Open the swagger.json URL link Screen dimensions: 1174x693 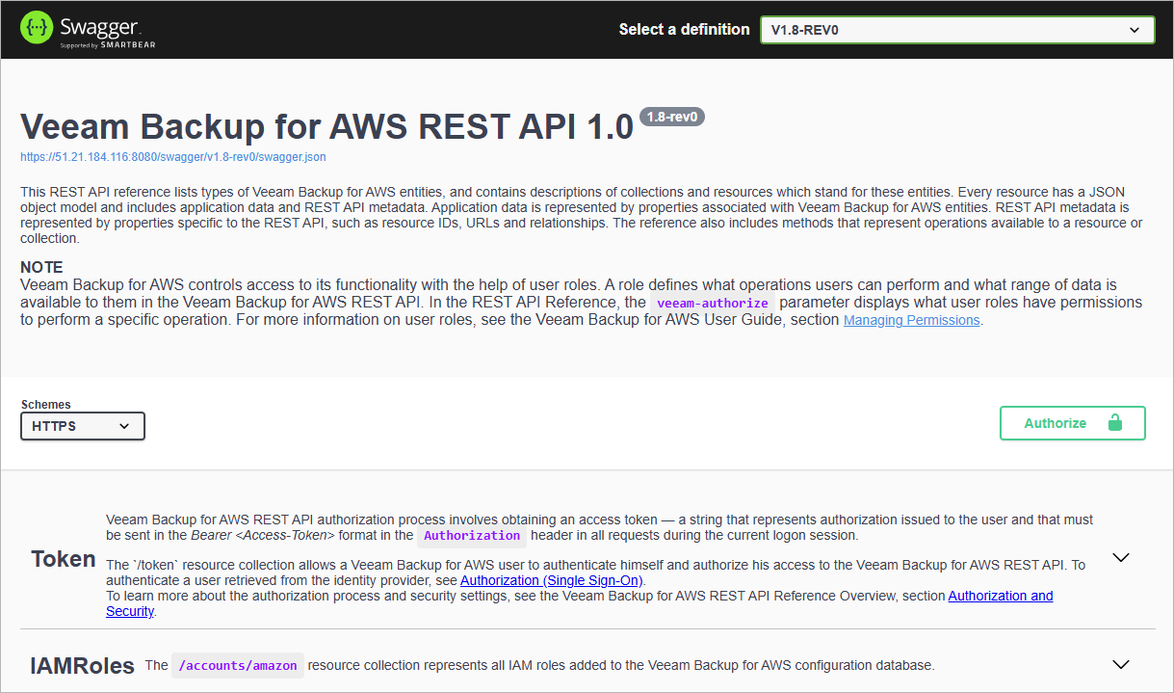[x=173, y=156]
